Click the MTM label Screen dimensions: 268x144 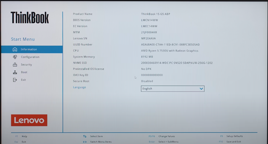point(77,32)
